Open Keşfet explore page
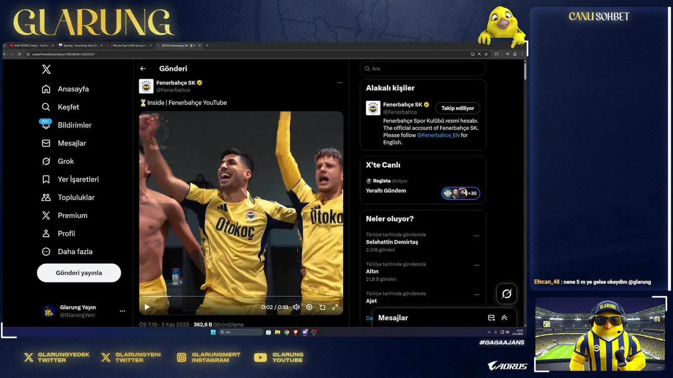The width and height of the screenshot is (673, 378). coord(60,107)
